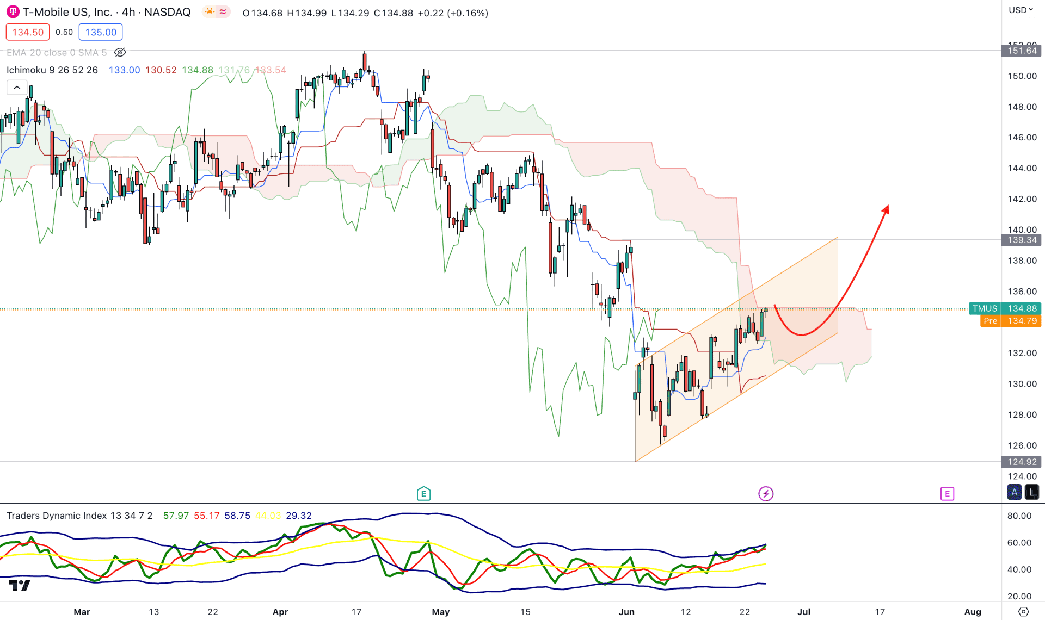Click the 146.00 price axis label
The width and height of the screenshot is (1045, 620).
click(1022, 138)
